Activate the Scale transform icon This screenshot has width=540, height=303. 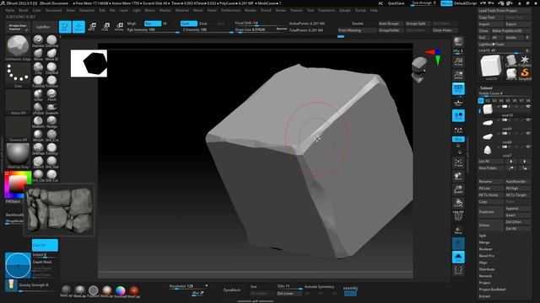[105, 27]
